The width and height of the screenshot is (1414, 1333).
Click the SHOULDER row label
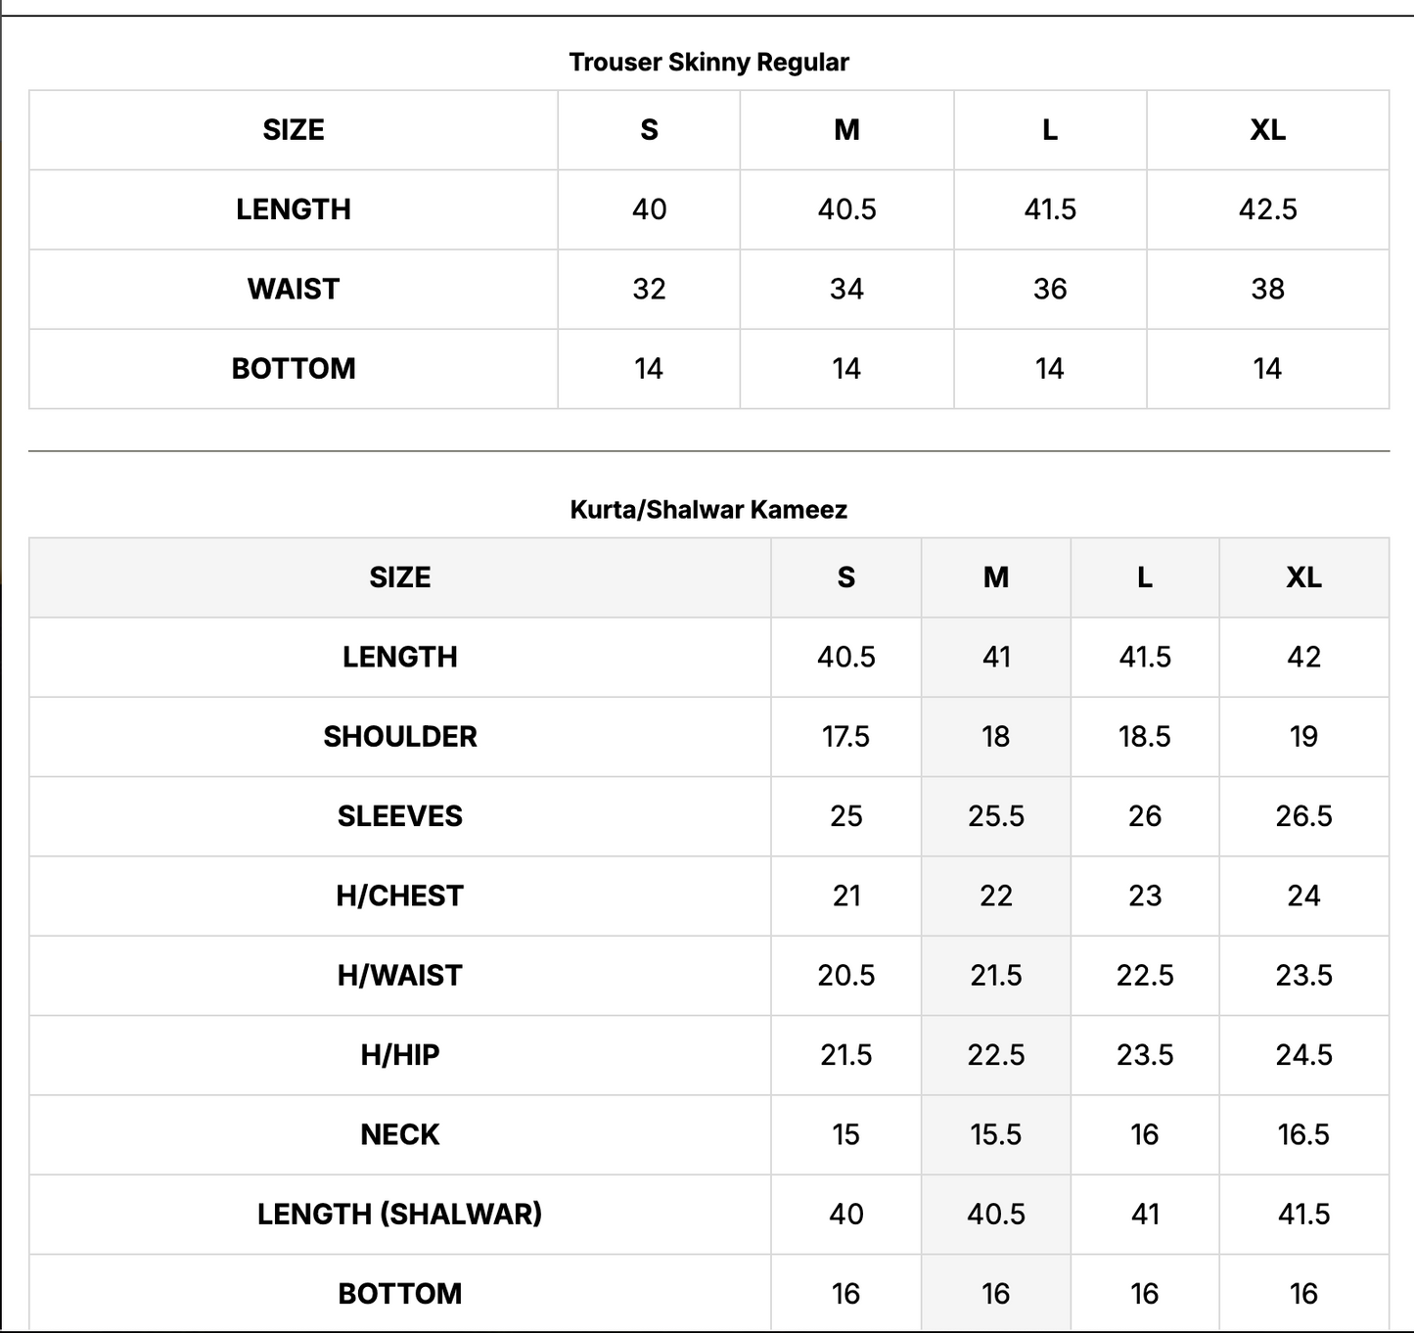point(400,736)
